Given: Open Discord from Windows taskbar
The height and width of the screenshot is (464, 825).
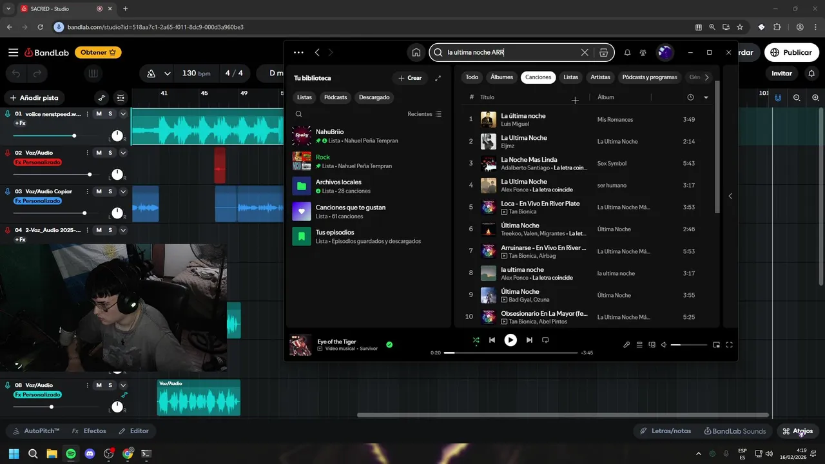Looking at the screenshot, I should point(90,454).
